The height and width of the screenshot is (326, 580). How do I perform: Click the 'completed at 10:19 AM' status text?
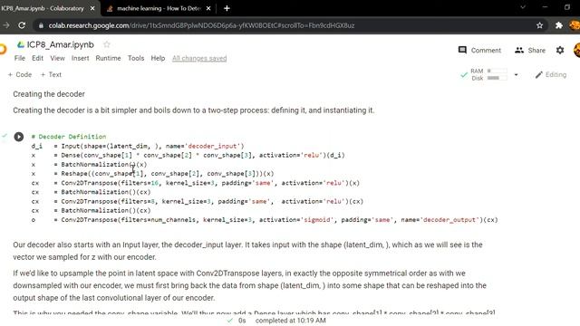click(x=290, y=321)
